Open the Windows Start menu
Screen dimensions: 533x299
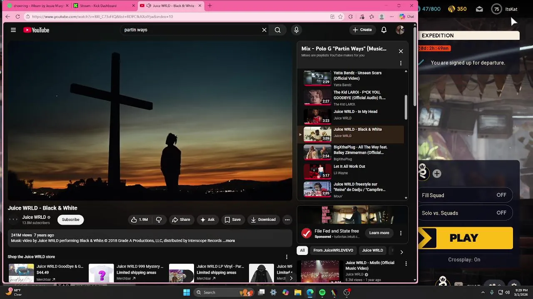pos(187,292)
